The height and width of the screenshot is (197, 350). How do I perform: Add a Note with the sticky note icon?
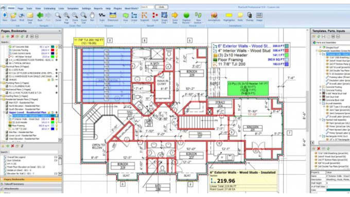[240, 15]
